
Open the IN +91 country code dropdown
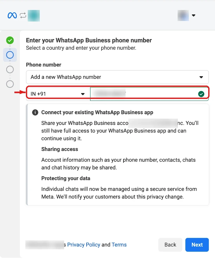point(58,94)
